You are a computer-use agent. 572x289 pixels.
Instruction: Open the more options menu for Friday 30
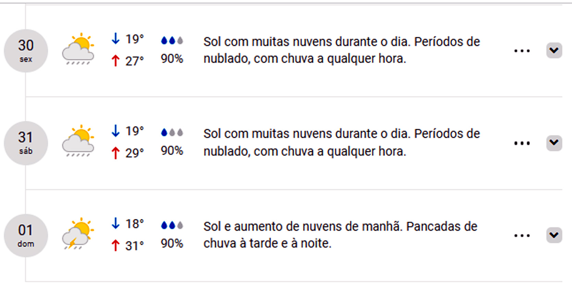point(522,51)
